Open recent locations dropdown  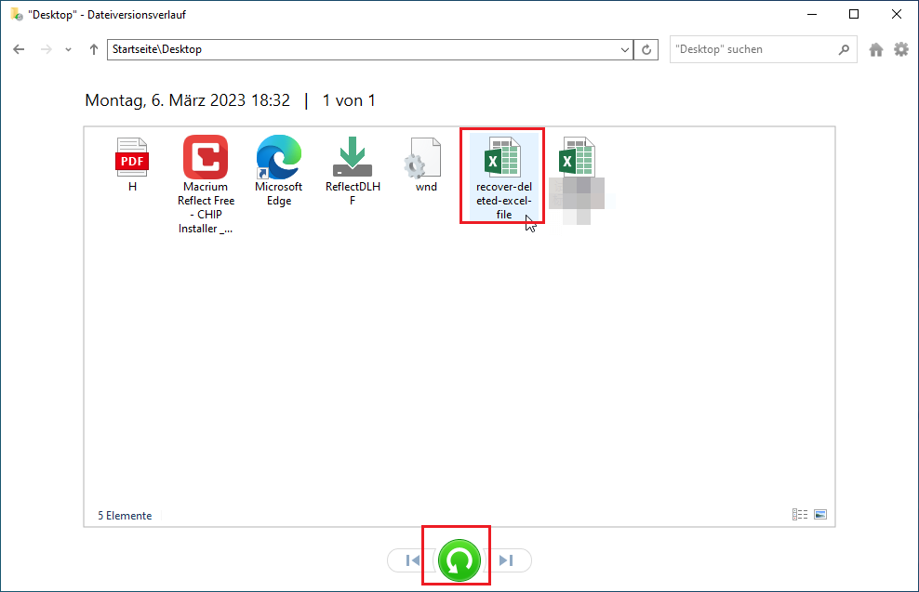click(69, 50)
